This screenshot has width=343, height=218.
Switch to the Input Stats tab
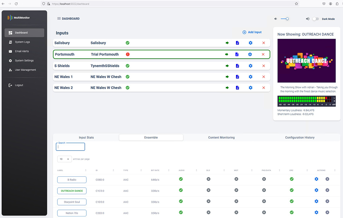[x=86, y=137]
